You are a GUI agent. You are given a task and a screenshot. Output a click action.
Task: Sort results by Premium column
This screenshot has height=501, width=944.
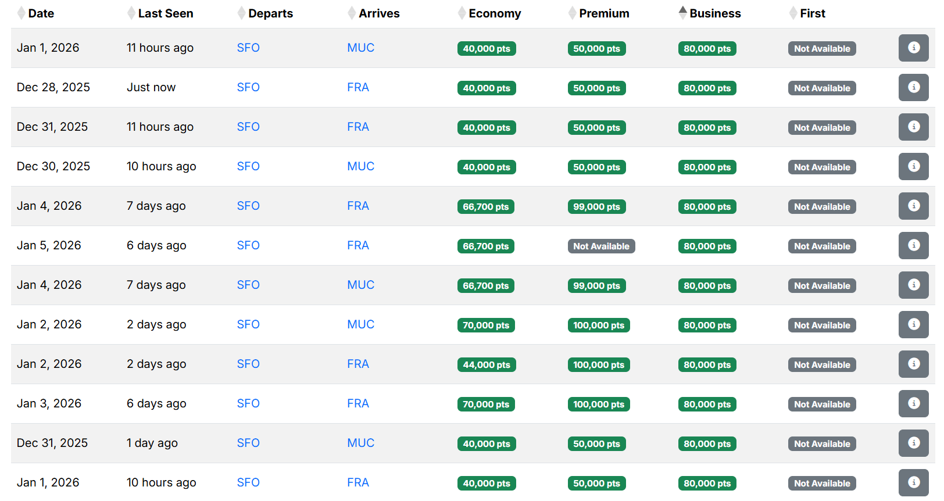point(603,13)
